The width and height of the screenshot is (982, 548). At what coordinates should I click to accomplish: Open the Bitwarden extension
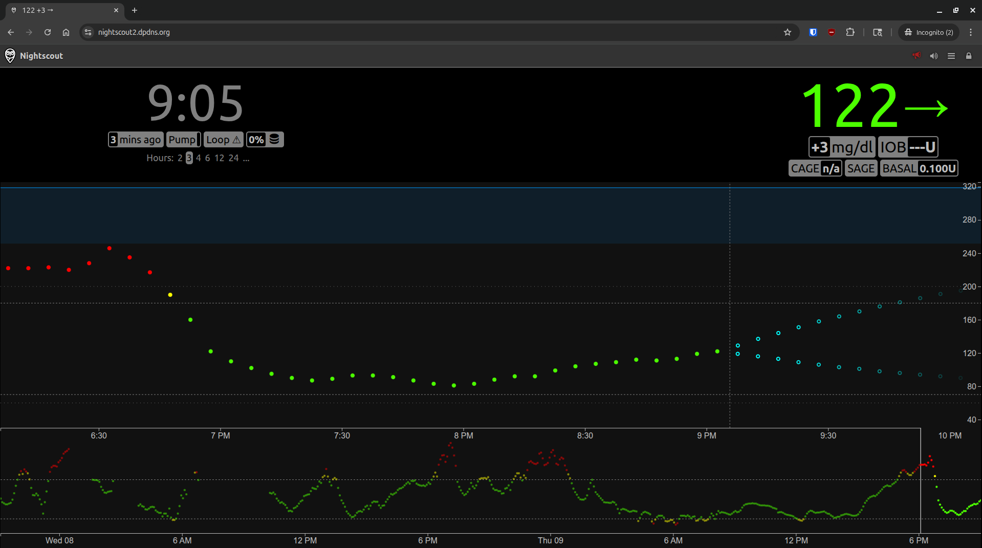click(x=813, y=32)
